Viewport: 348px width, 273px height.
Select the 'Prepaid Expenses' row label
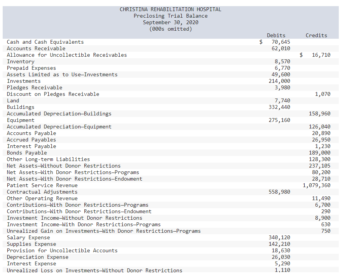pos(31,68)
